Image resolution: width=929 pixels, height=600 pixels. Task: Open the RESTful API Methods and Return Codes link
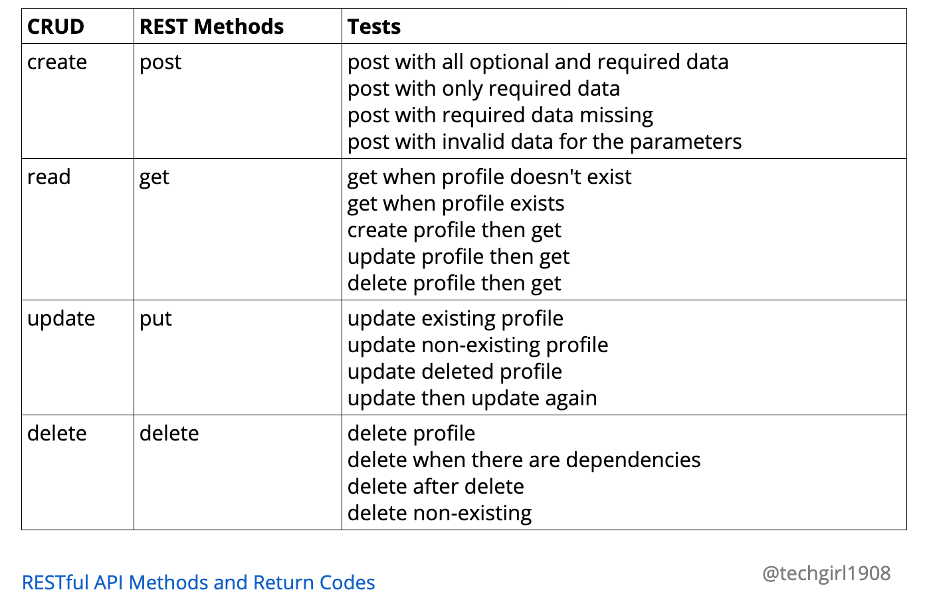(198, 583)
